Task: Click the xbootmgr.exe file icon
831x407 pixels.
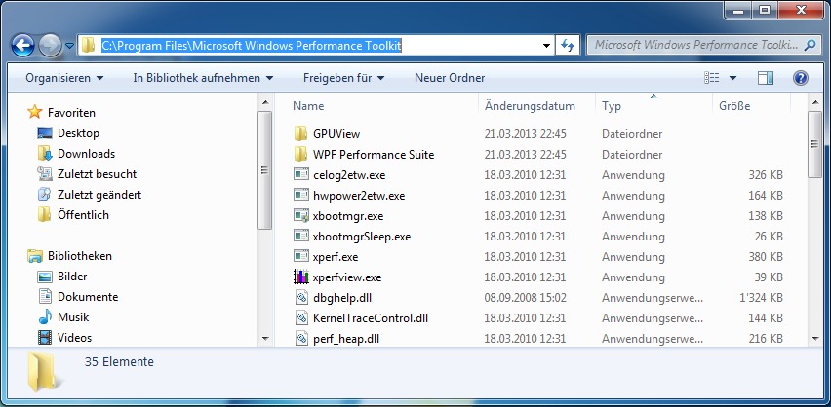Action: [x=301, y=216]
